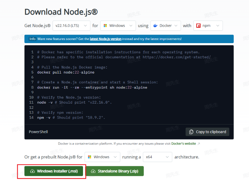Click the download cloud icon on Windows Installer
Image resolution: width=249 pixels, height=181 pixels.
pyautogui.click(x=32, y=171)
